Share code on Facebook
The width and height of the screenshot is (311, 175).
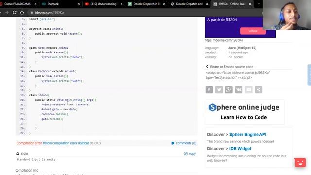pos(209,89)
